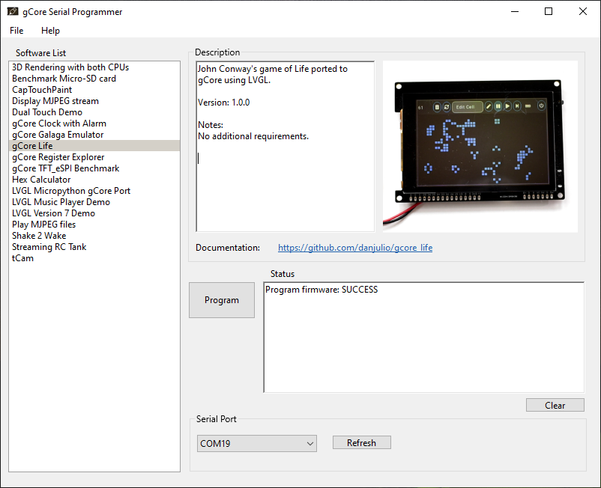
Task: Open the gcore_life GitHub documentation link
Action: (x=355, y=248)
